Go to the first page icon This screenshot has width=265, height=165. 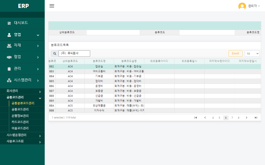coord(195,118)
